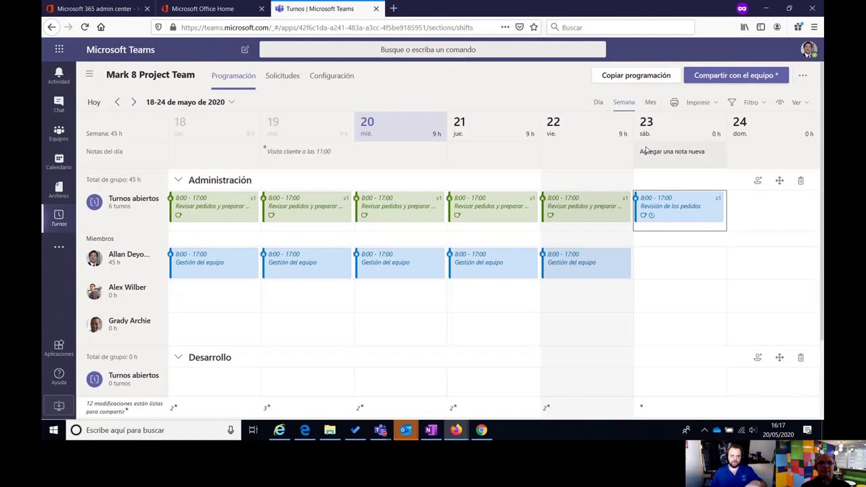Click the new chat compose icon
Screen dimensions: 866x487
click(245, 49)
